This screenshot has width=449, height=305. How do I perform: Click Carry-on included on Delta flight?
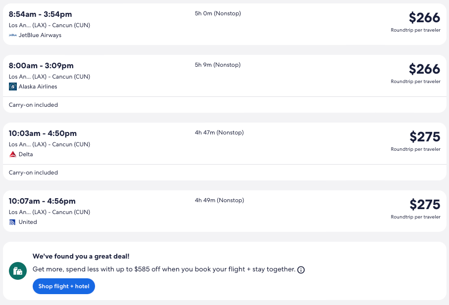tap(33, 173)
